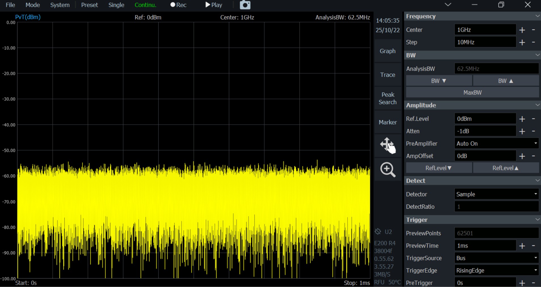Image resolution: width=541 pixels, height=287 pixels.
Task: Open the PreAmplifier dropdown
Action: pos(496,143)
